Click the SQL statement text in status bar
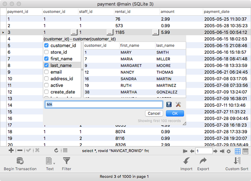This screenshot has width=251, height=181. (x=115, y=151)
